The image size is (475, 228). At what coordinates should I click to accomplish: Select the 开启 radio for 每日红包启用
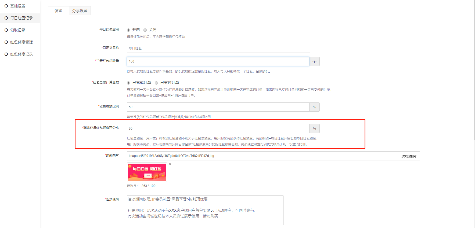(x=128, y=30)
